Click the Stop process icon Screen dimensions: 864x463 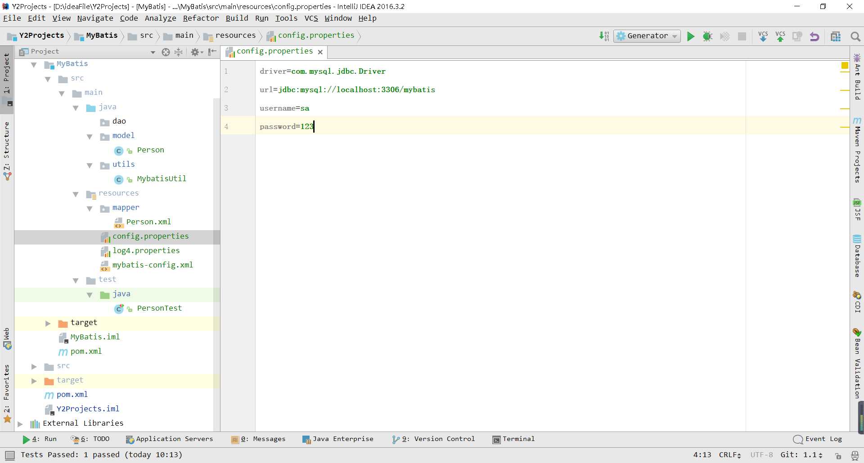click(742, 36)
